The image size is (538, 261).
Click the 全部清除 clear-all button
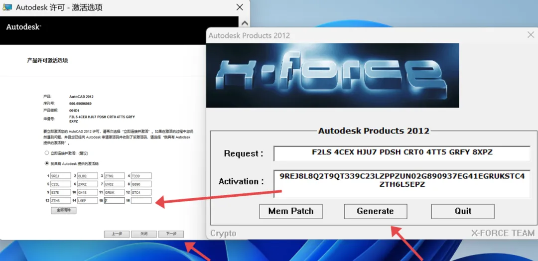pyautogui.click(x=63, y=210)
